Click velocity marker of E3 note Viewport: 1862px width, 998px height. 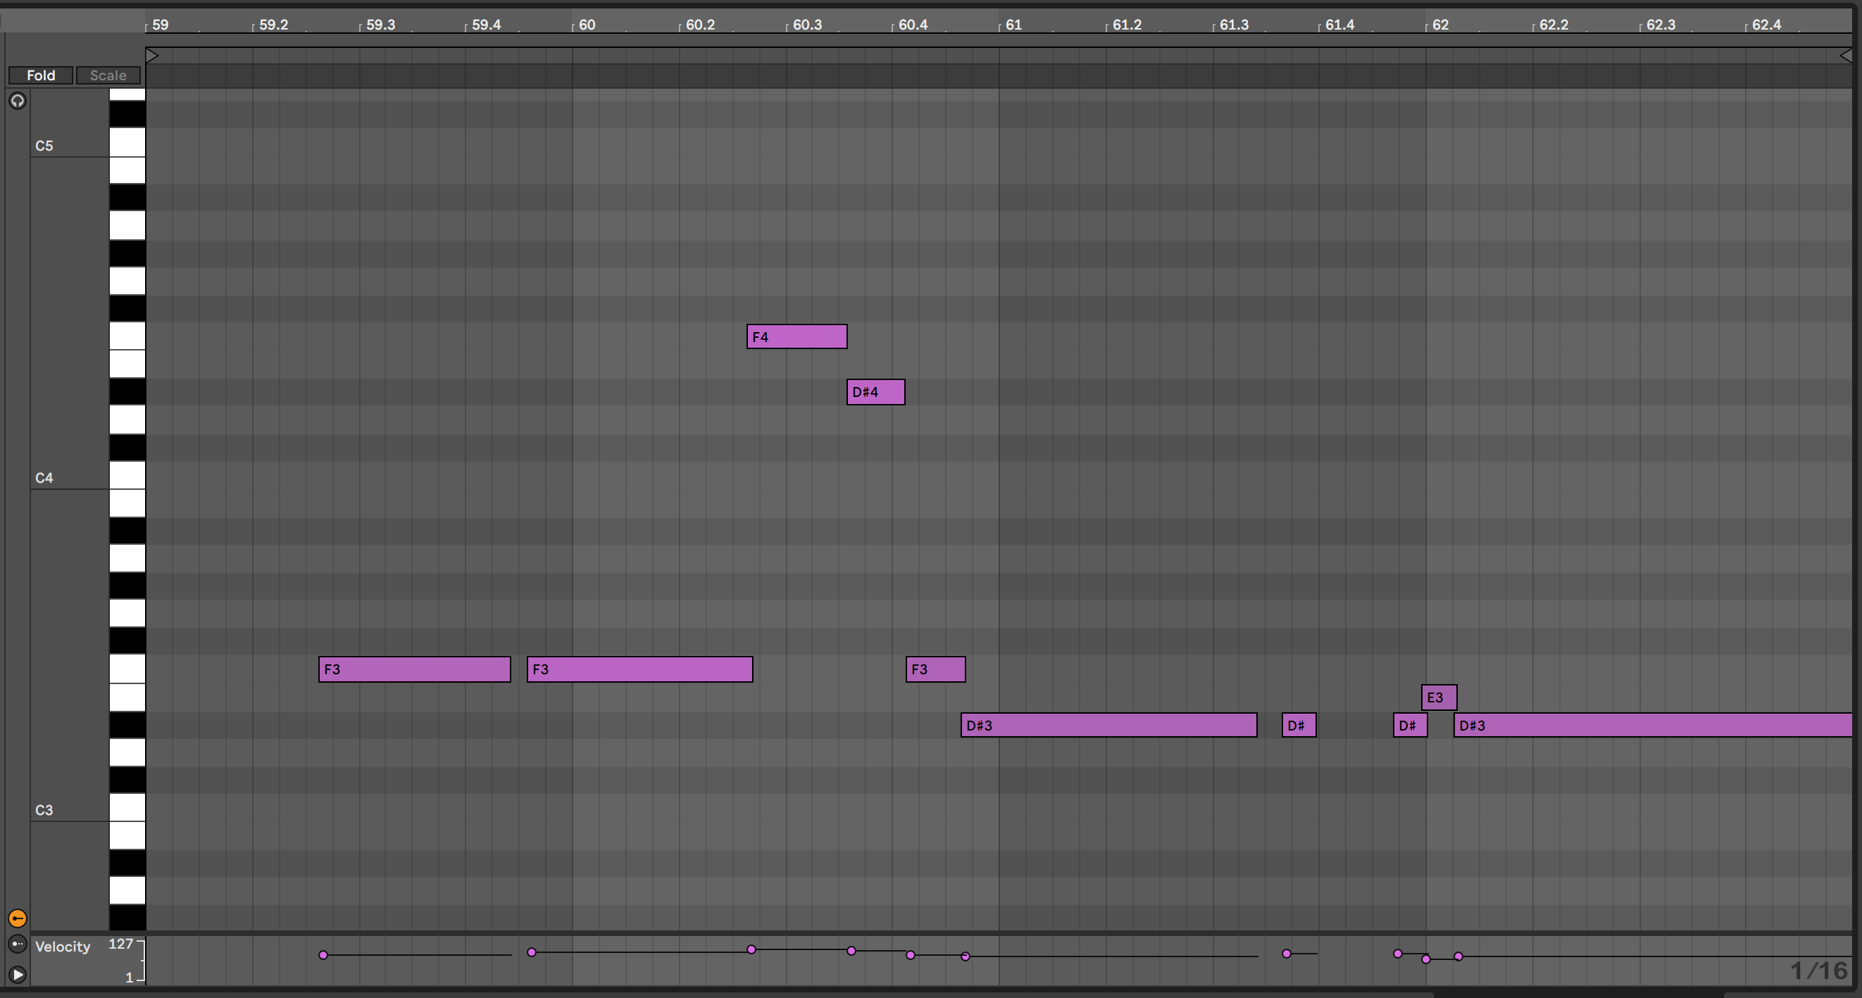coord(1425,959)
